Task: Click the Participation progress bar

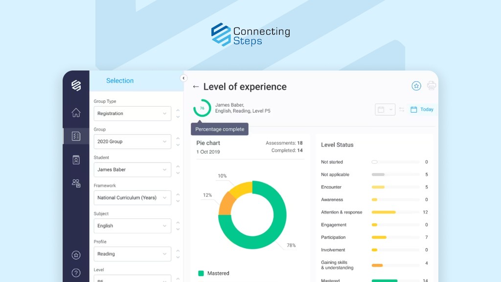Action: pyautogui.click(x=395, y=237)
